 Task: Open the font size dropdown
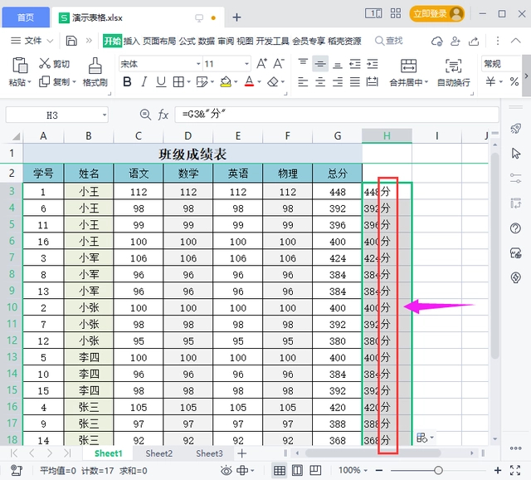[x=246, y=64]
